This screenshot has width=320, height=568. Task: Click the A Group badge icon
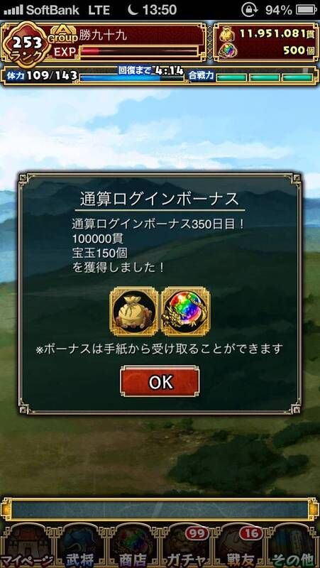(63, 34)
